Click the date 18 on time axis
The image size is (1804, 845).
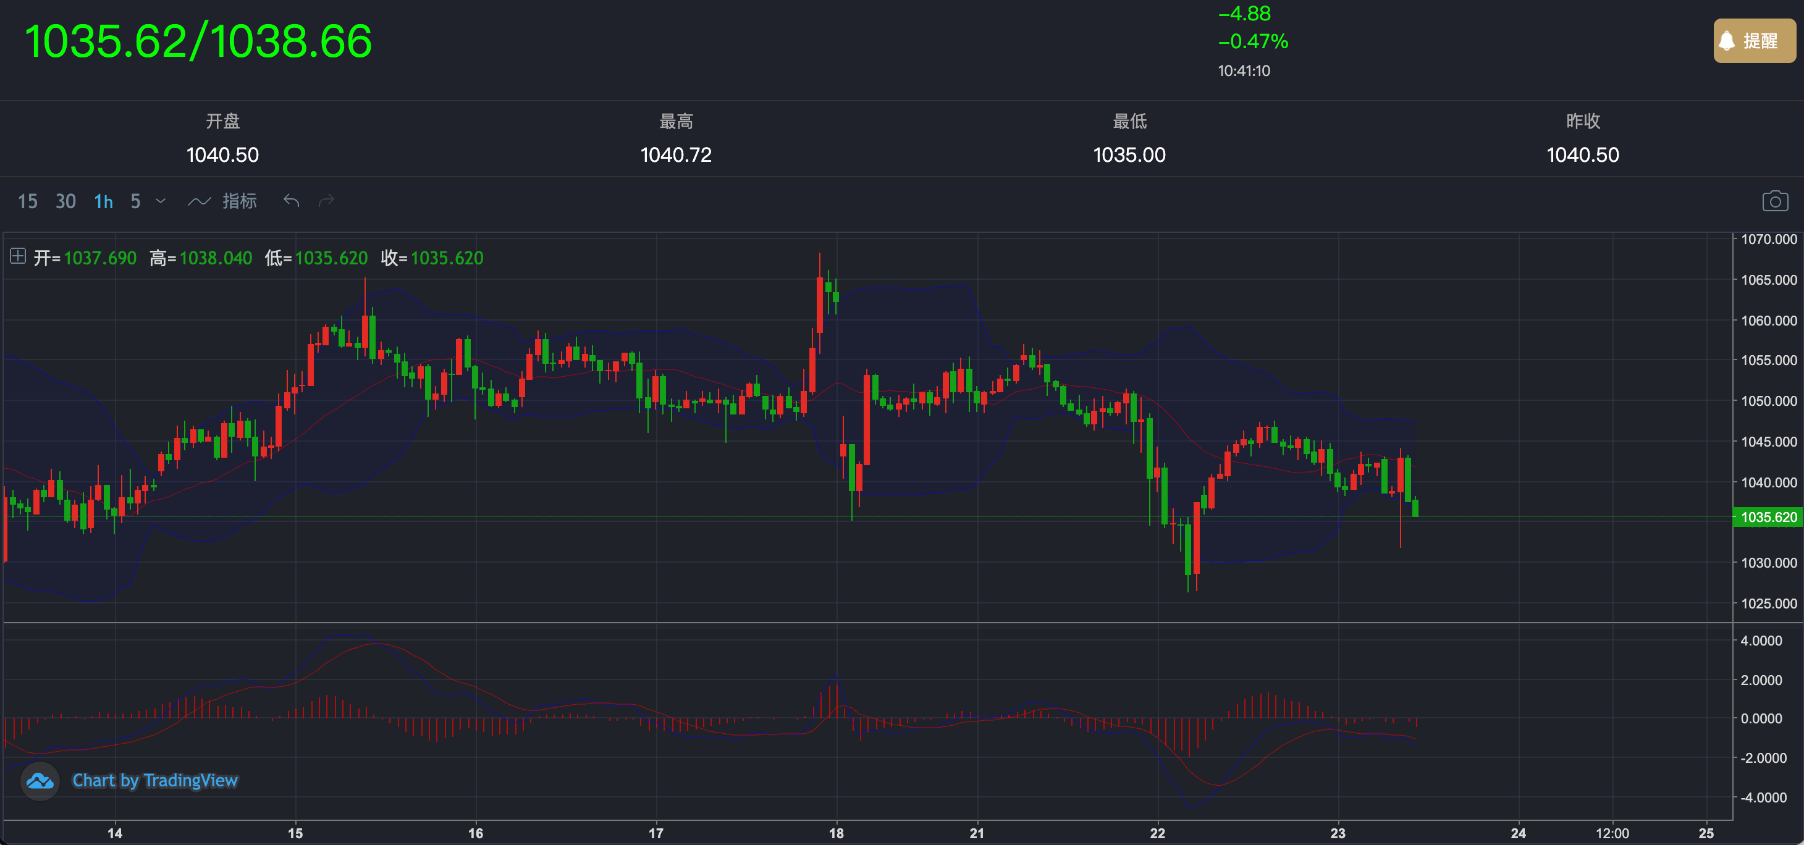(x=836, y=833)
